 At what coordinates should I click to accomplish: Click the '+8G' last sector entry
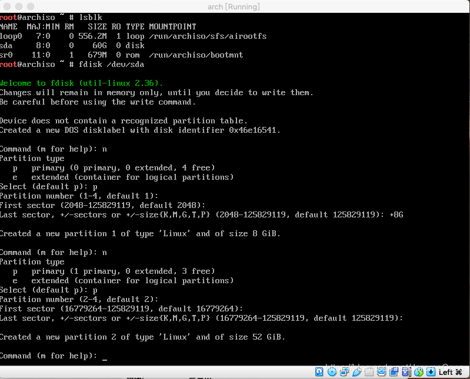396,215
